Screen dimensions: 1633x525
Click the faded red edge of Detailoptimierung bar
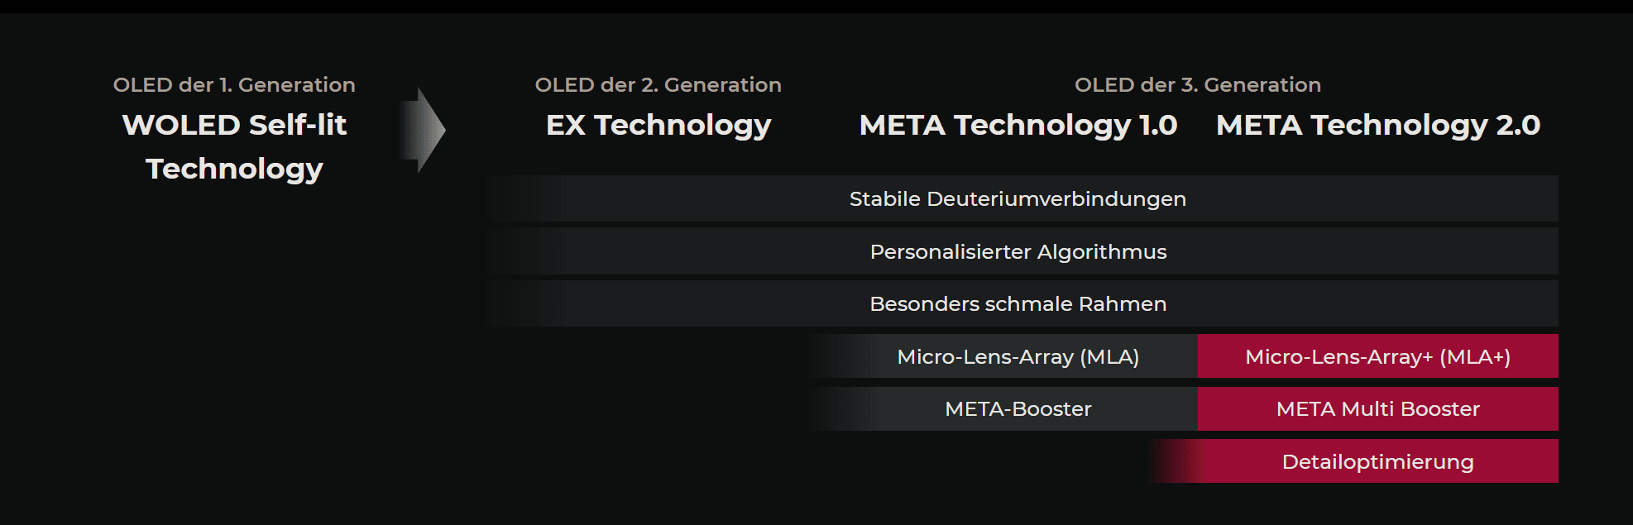pyautogui.click(x=1175, y=461)
